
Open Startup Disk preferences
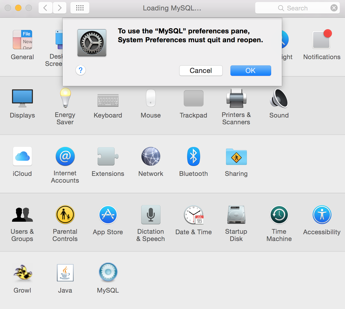pos(236,215)
